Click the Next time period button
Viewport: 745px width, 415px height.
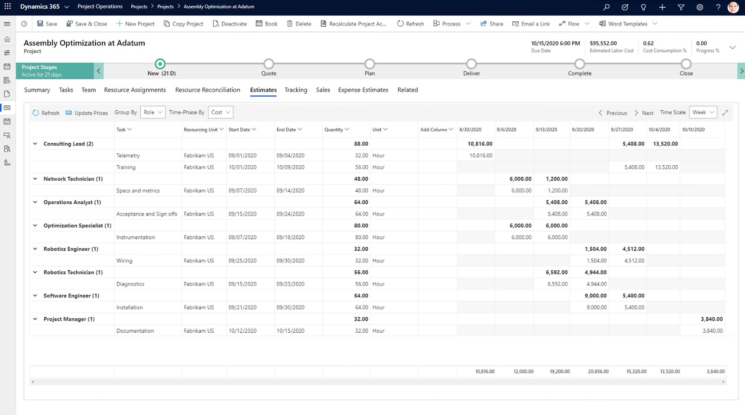(x=644, y=113)
